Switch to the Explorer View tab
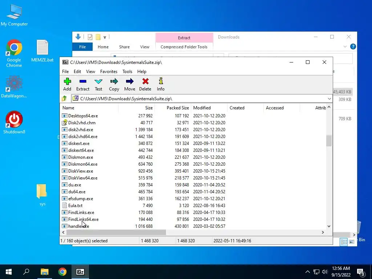Viewport: 372px width, 279px height. click(145, 47)
